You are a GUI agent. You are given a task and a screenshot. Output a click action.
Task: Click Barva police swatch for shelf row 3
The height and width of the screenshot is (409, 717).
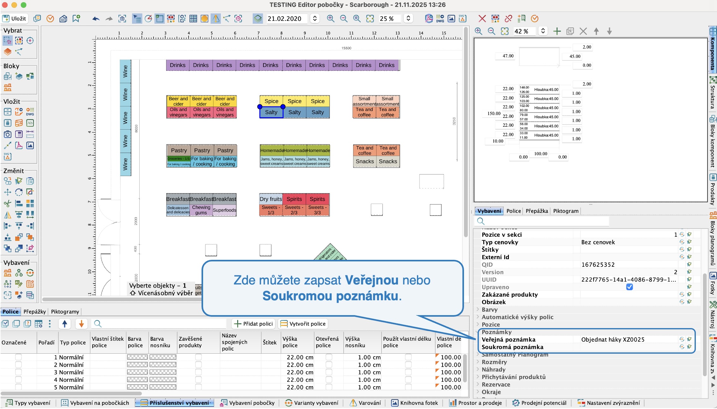137,372
